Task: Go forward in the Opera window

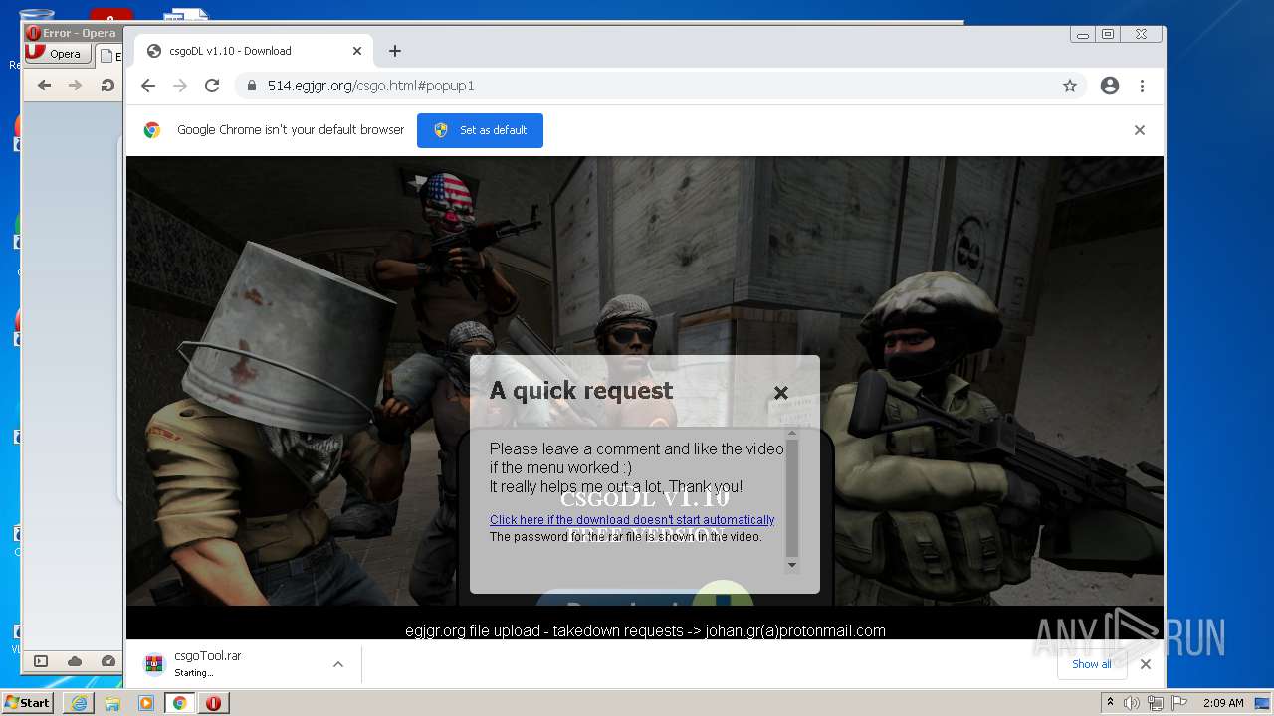Action: pyautogui.click(x=75, y=86)
